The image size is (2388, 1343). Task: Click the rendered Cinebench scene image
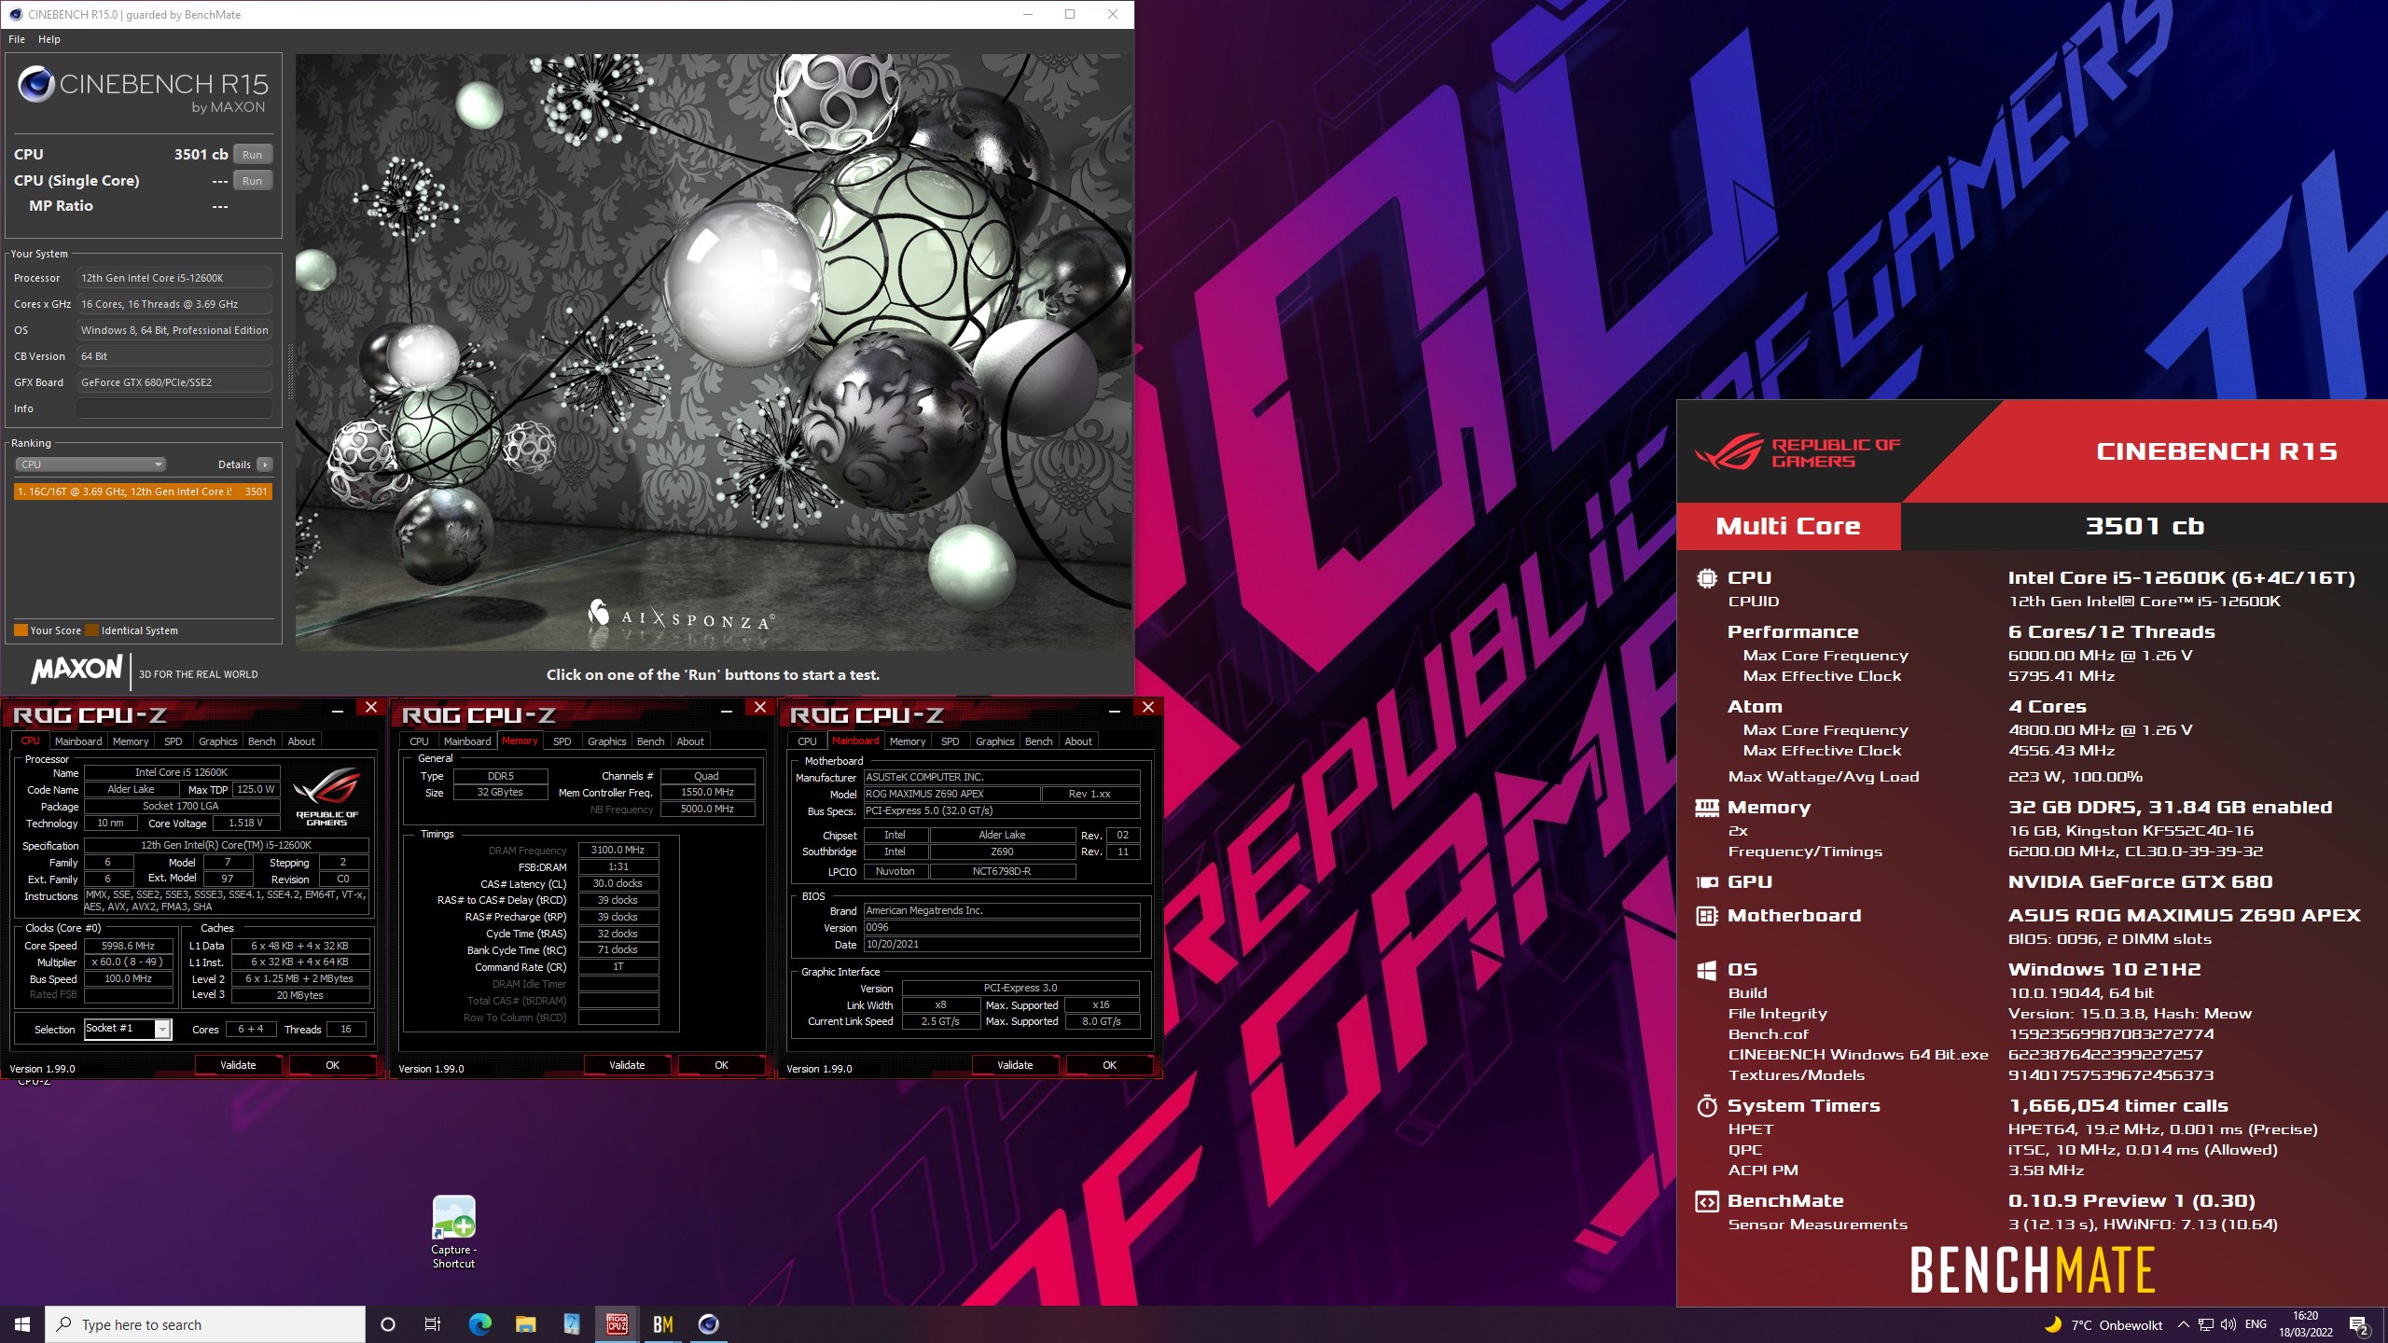tap(714, 352)
